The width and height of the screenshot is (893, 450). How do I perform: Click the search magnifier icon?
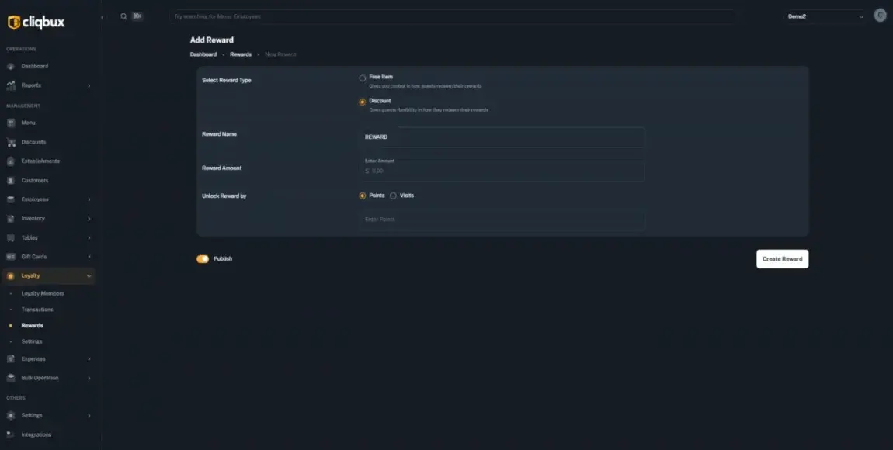point(123,16)
